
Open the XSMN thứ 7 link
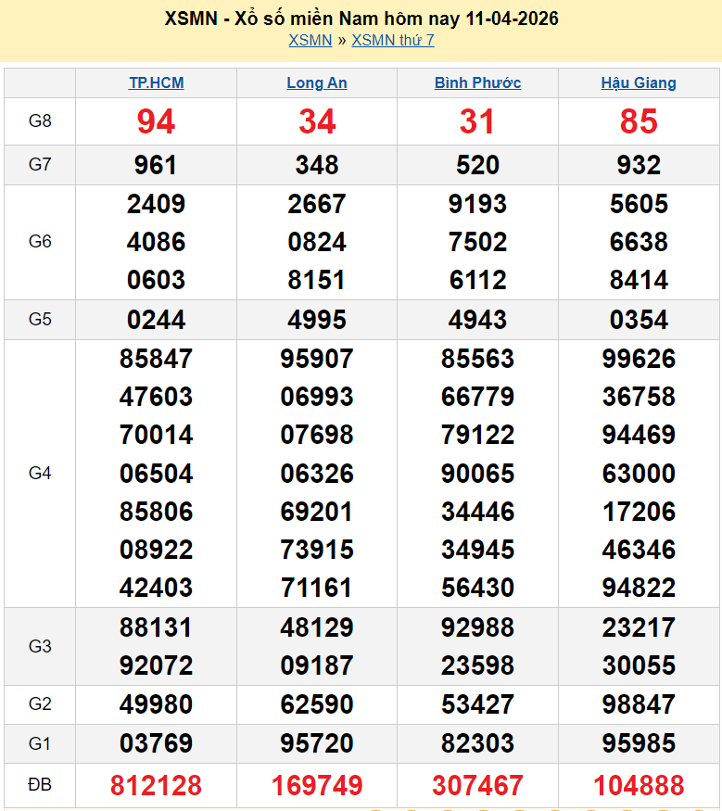click(392, 40)
